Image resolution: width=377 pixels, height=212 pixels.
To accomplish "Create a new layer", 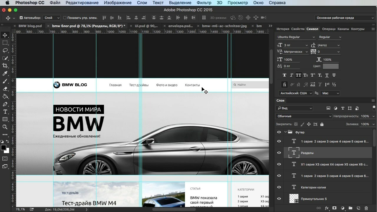I will pos(358,208).
